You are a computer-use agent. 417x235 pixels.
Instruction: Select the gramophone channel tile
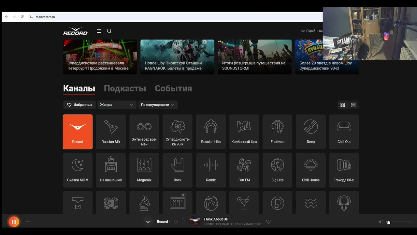pyautogui.click(x=144, y=203)
